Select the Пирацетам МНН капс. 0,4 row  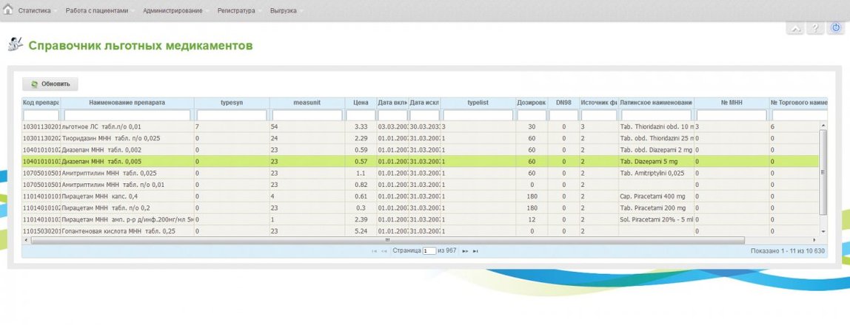click(x=127, y=197)
